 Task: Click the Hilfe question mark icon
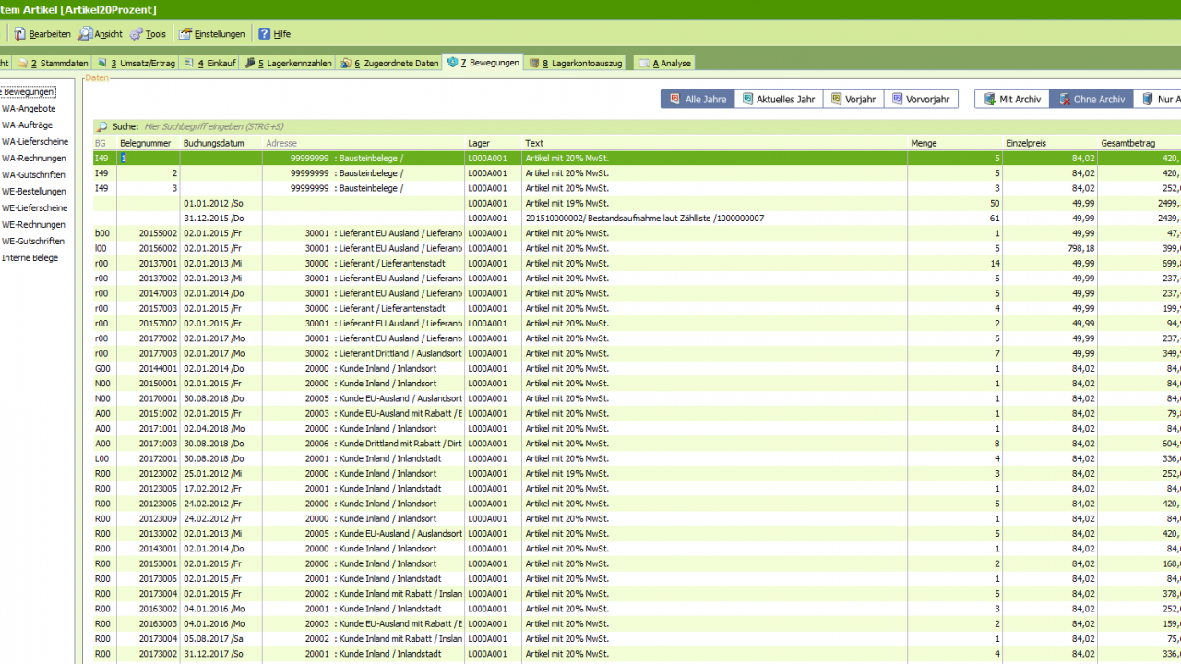point(264,34)
